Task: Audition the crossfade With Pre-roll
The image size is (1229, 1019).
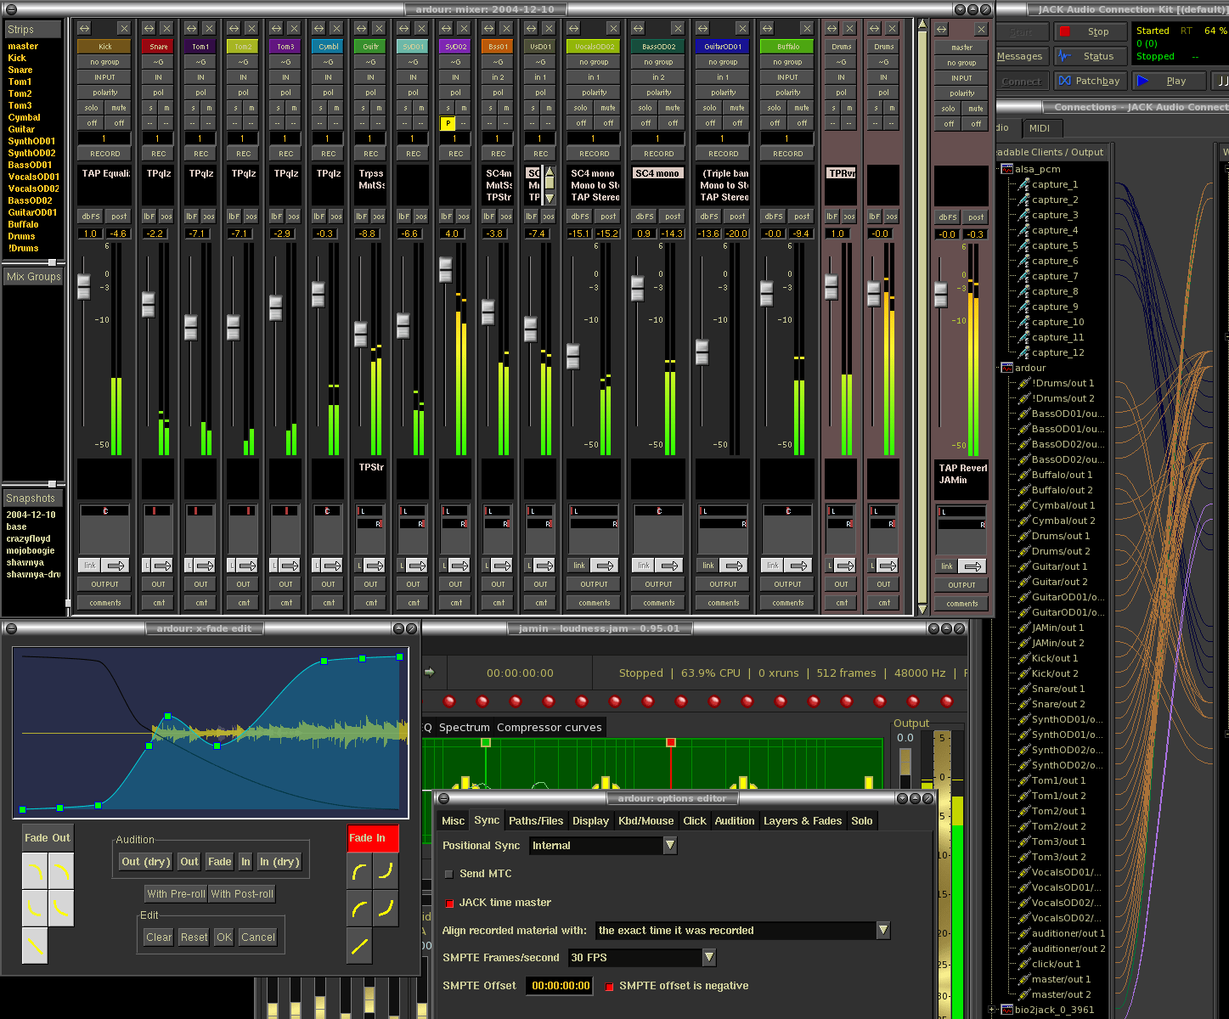Action: tap(175, 893)
